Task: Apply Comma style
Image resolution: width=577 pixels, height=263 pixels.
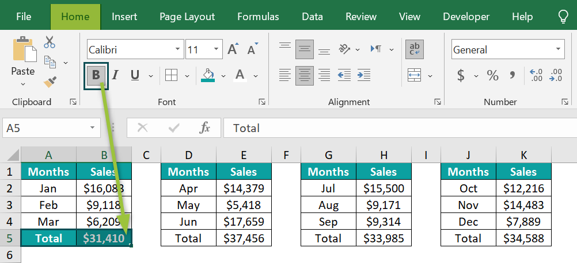Action: point(513,75)
